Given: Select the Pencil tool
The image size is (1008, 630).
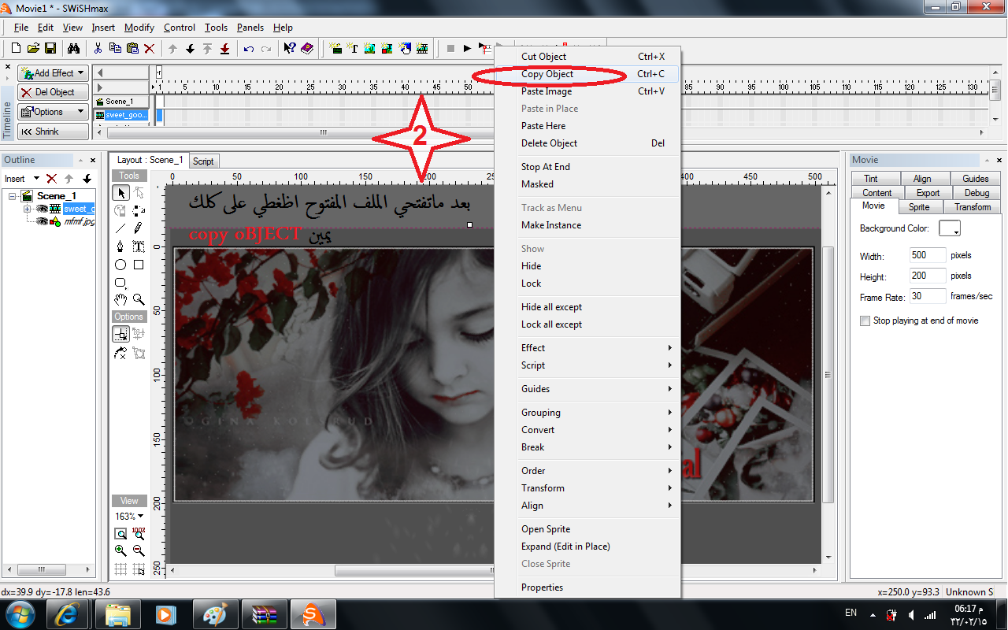Looking at the screenshot, I should point(139,228).
